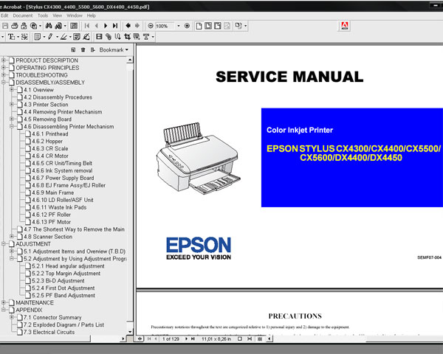Open the zoom percentage dropdown arrow

point(178,26)
